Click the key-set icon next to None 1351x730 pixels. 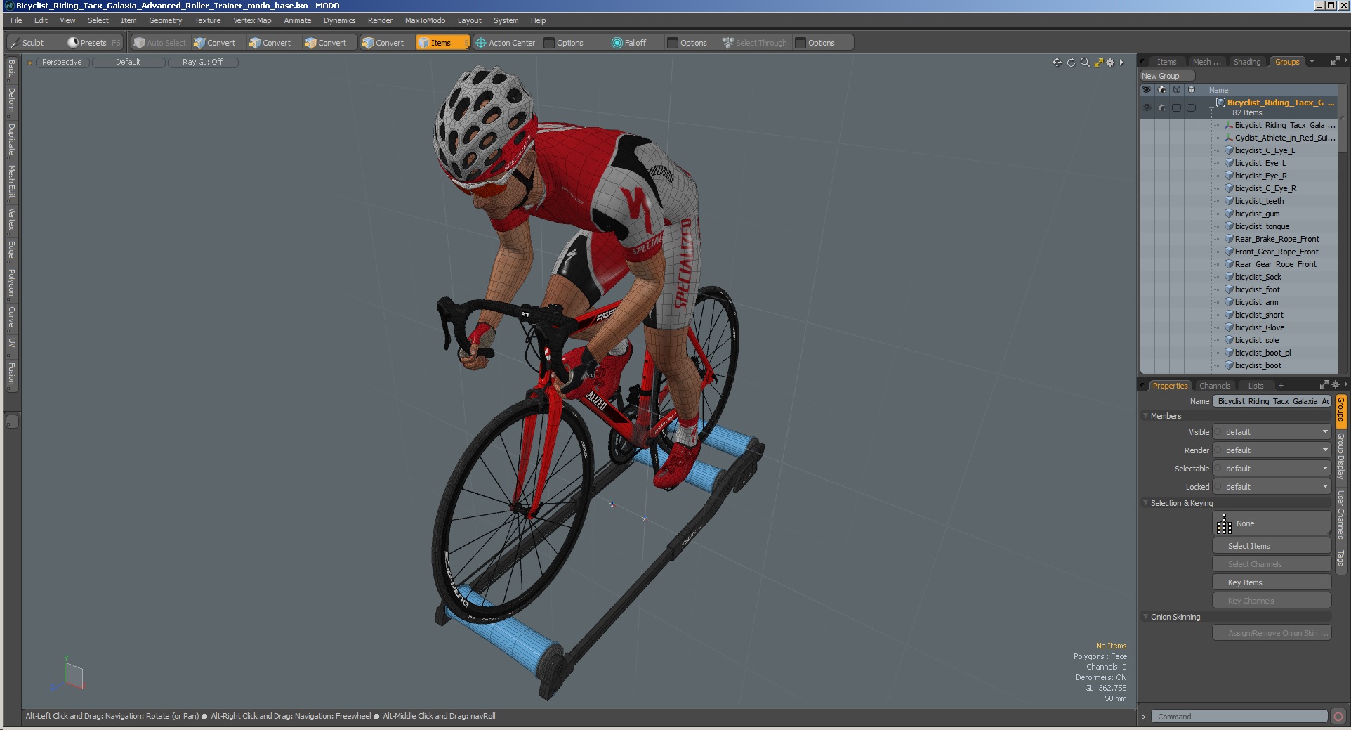pos(1224,523)
